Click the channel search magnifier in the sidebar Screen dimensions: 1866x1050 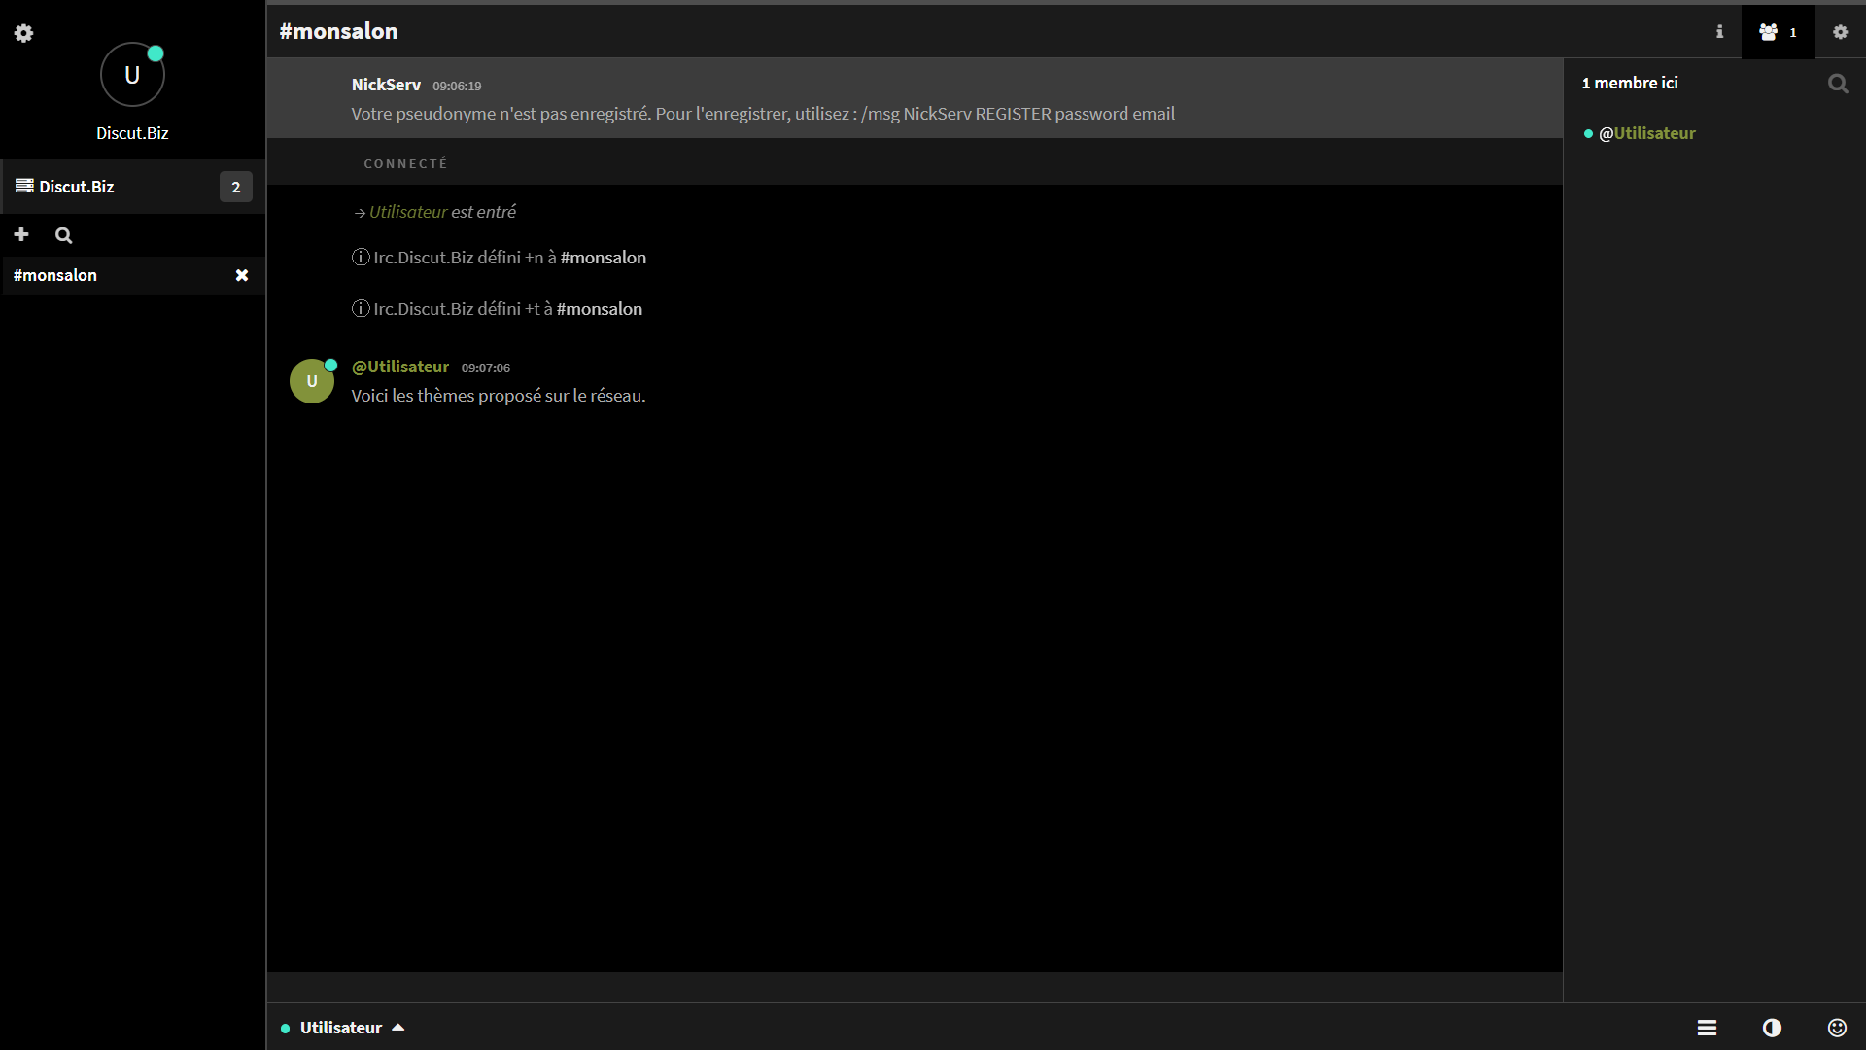click(x=64, y=235)
